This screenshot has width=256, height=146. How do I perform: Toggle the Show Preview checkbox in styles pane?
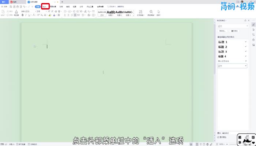pyautogui.click(x=219, y=137)
